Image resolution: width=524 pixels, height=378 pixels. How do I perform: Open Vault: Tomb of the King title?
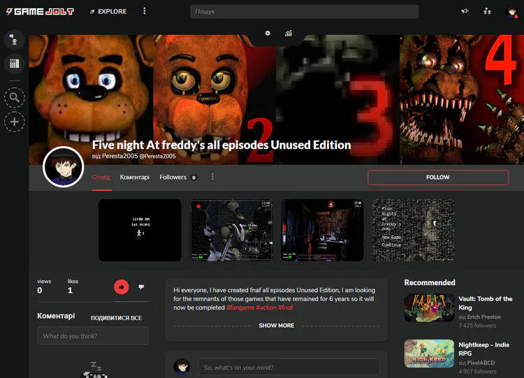coord(486,303)
